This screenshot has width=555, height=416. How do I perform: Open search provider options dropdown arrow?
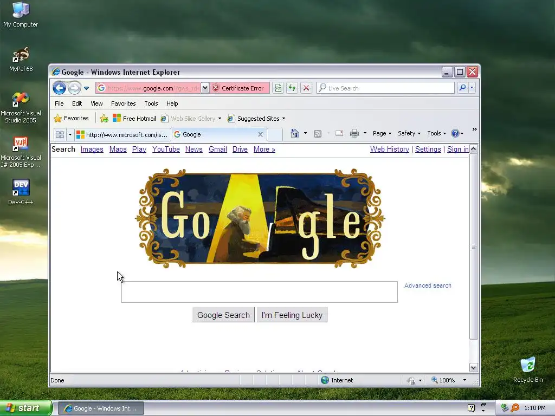(472, 88)
